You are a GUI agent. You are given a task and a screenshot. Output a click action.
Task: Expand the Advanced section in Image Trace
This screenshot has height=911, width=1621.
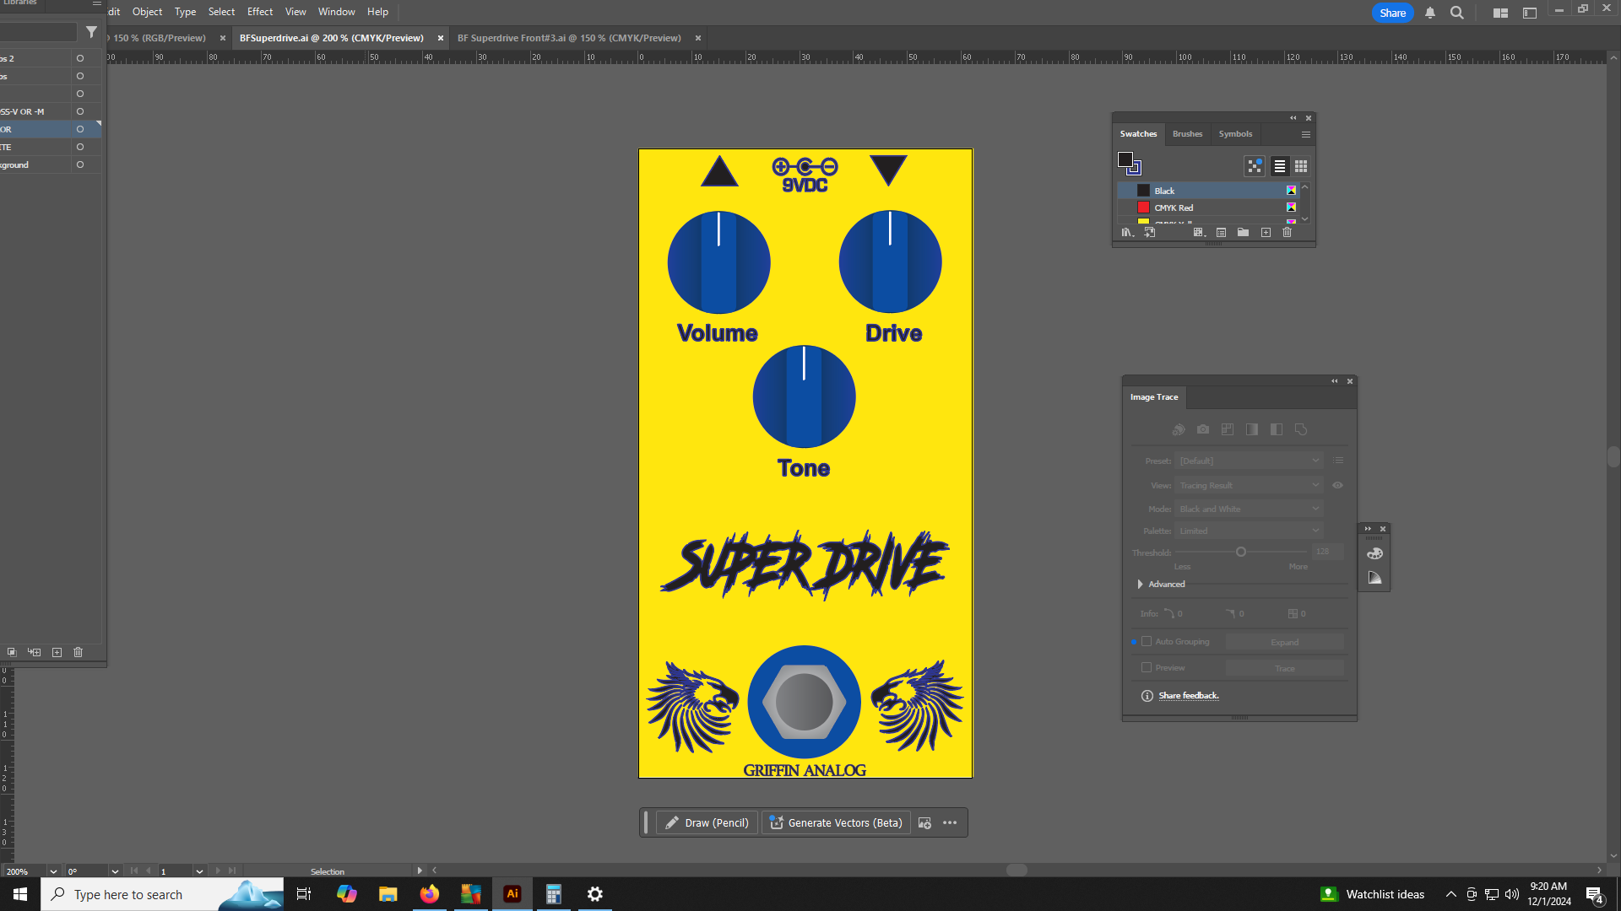[1141, 584]
